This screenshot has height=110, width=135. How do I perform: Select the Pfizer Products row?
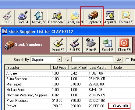(x=70, y=101)
